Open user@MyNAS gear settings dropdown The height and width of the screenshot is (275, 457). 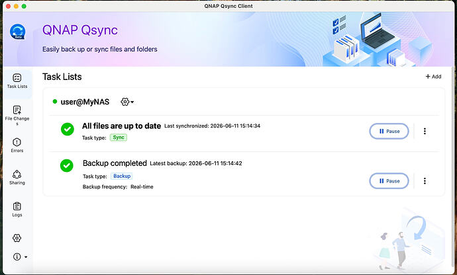tap(127, 102)
